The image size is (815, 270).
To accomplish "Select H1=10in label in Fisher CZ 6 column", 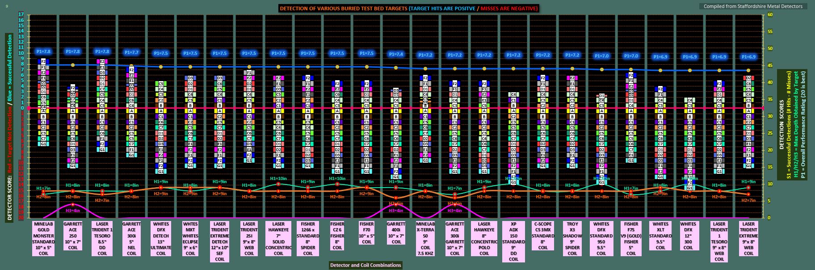I will [x=337, y=179].
